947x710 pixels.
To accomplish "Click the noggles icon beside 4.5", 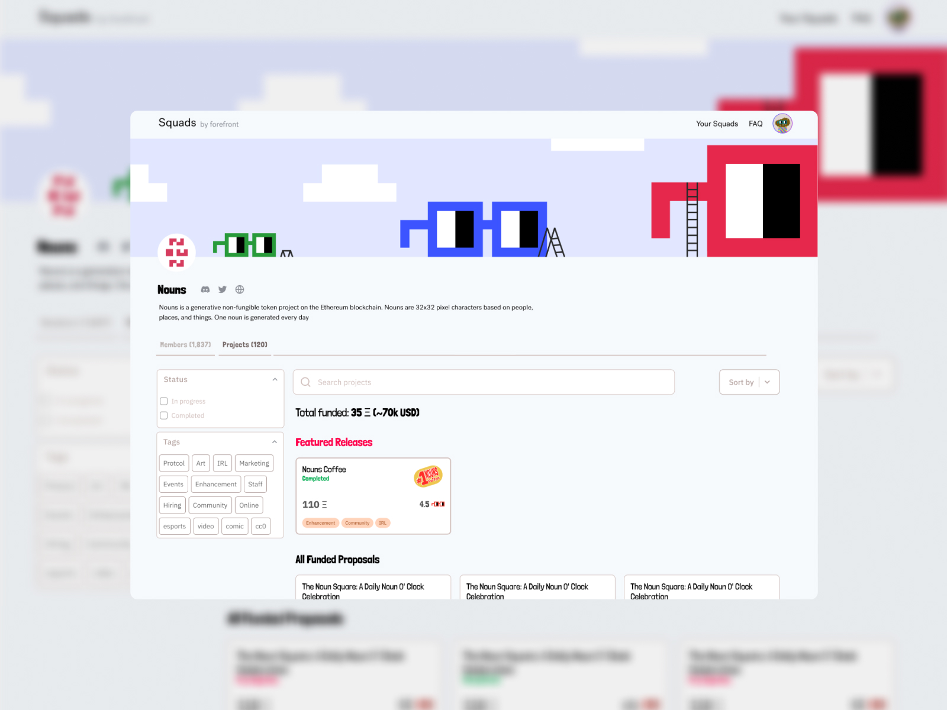I will 439,504.
